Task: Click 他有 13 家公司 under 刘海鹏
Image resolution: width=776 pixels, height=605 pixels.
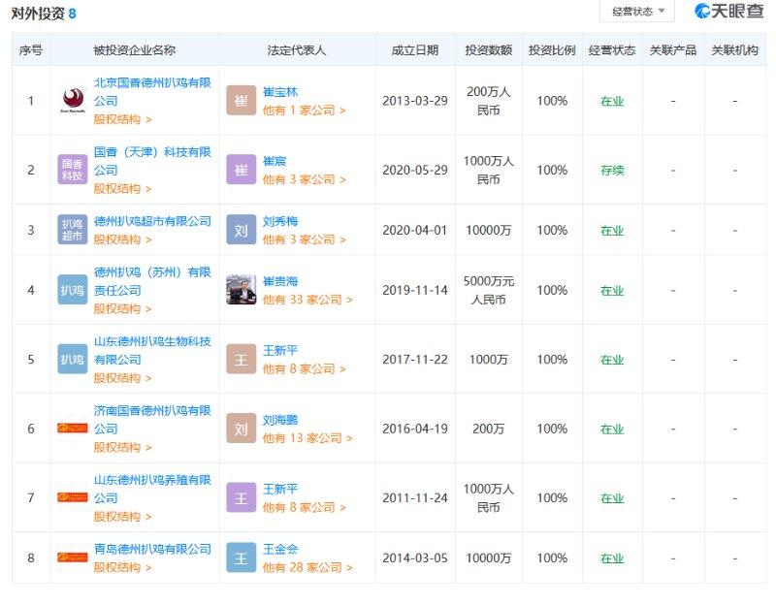Action: coord(307,438)
